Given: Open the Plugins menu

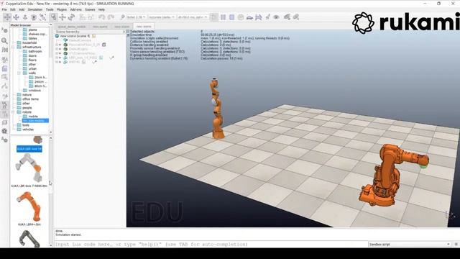Looking at the screenshot, I should point(62,9).
